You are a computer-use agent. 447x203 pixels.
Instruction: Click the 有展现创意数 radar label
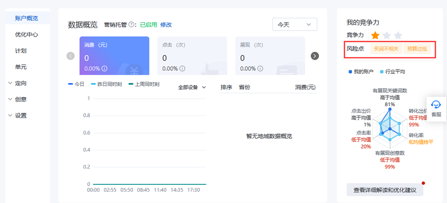point(390,153)
